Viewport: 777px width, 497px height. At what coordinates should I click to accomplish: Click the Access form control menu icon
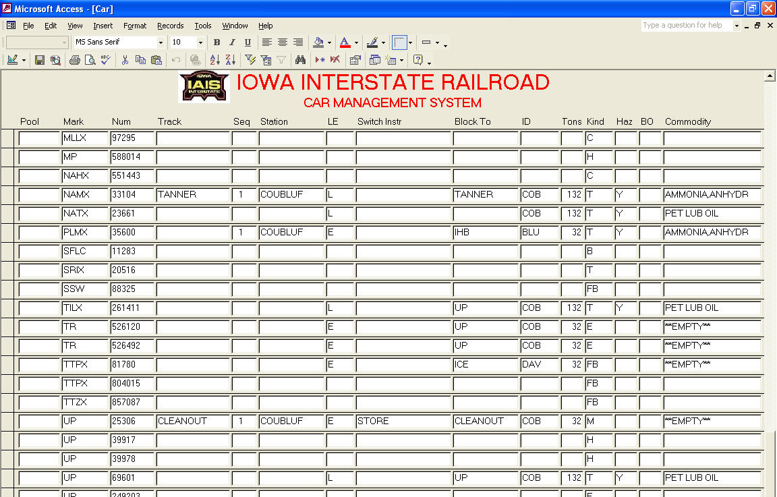click(11, 25)
